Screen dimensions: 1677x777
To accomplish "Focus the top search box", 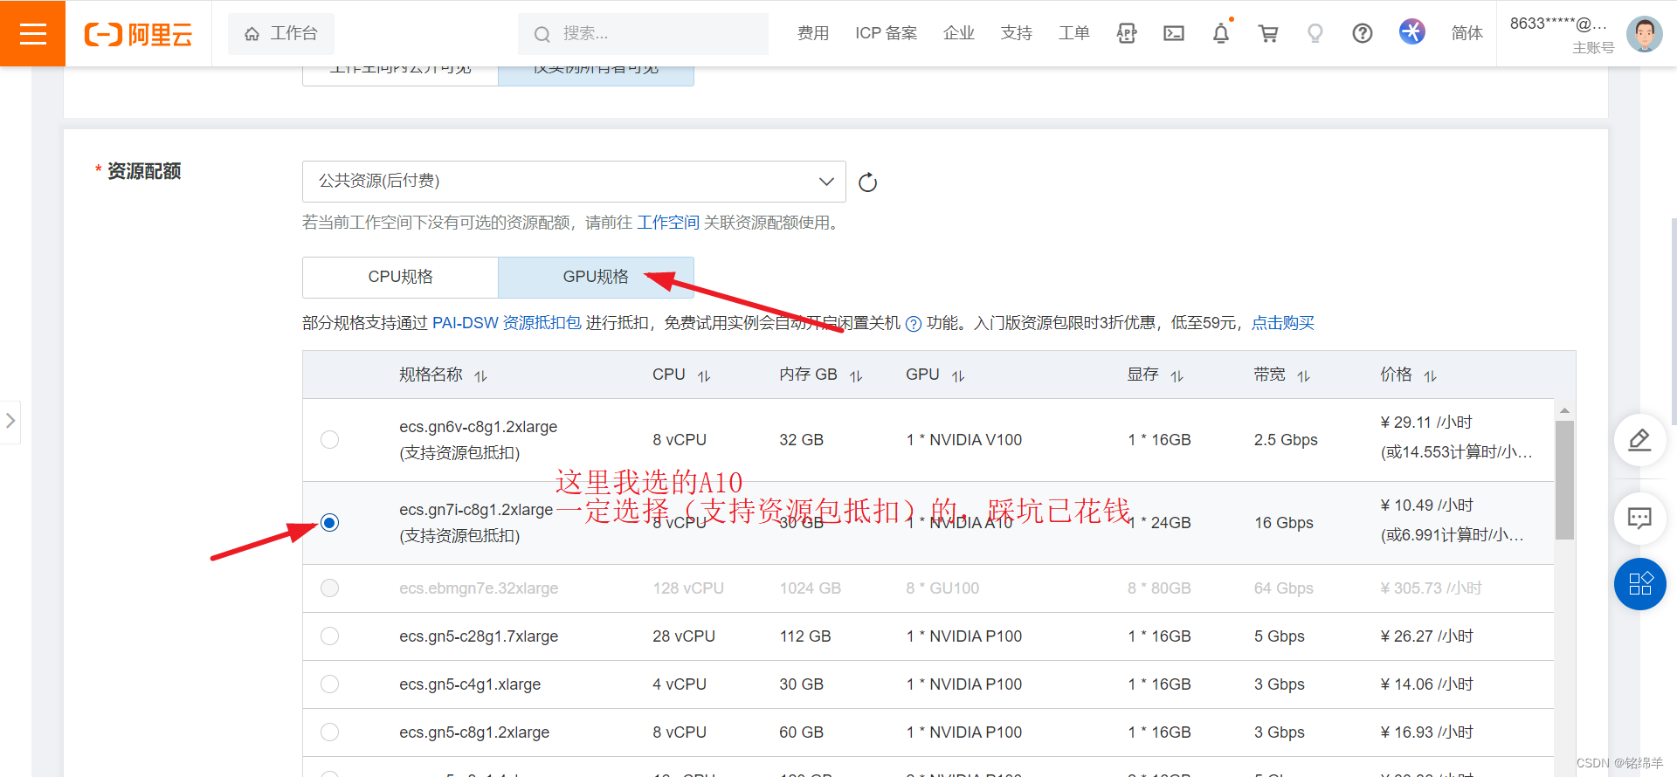I will click(x=643, y=33).
